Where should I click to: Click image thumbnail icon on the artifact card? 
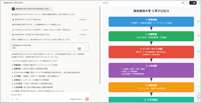[79, 48]
